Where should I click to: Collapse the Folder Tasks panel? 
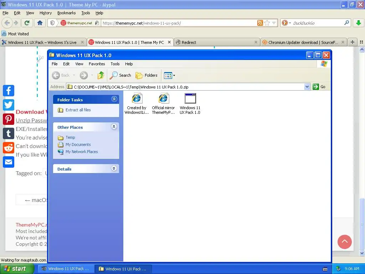pos(114,99)
